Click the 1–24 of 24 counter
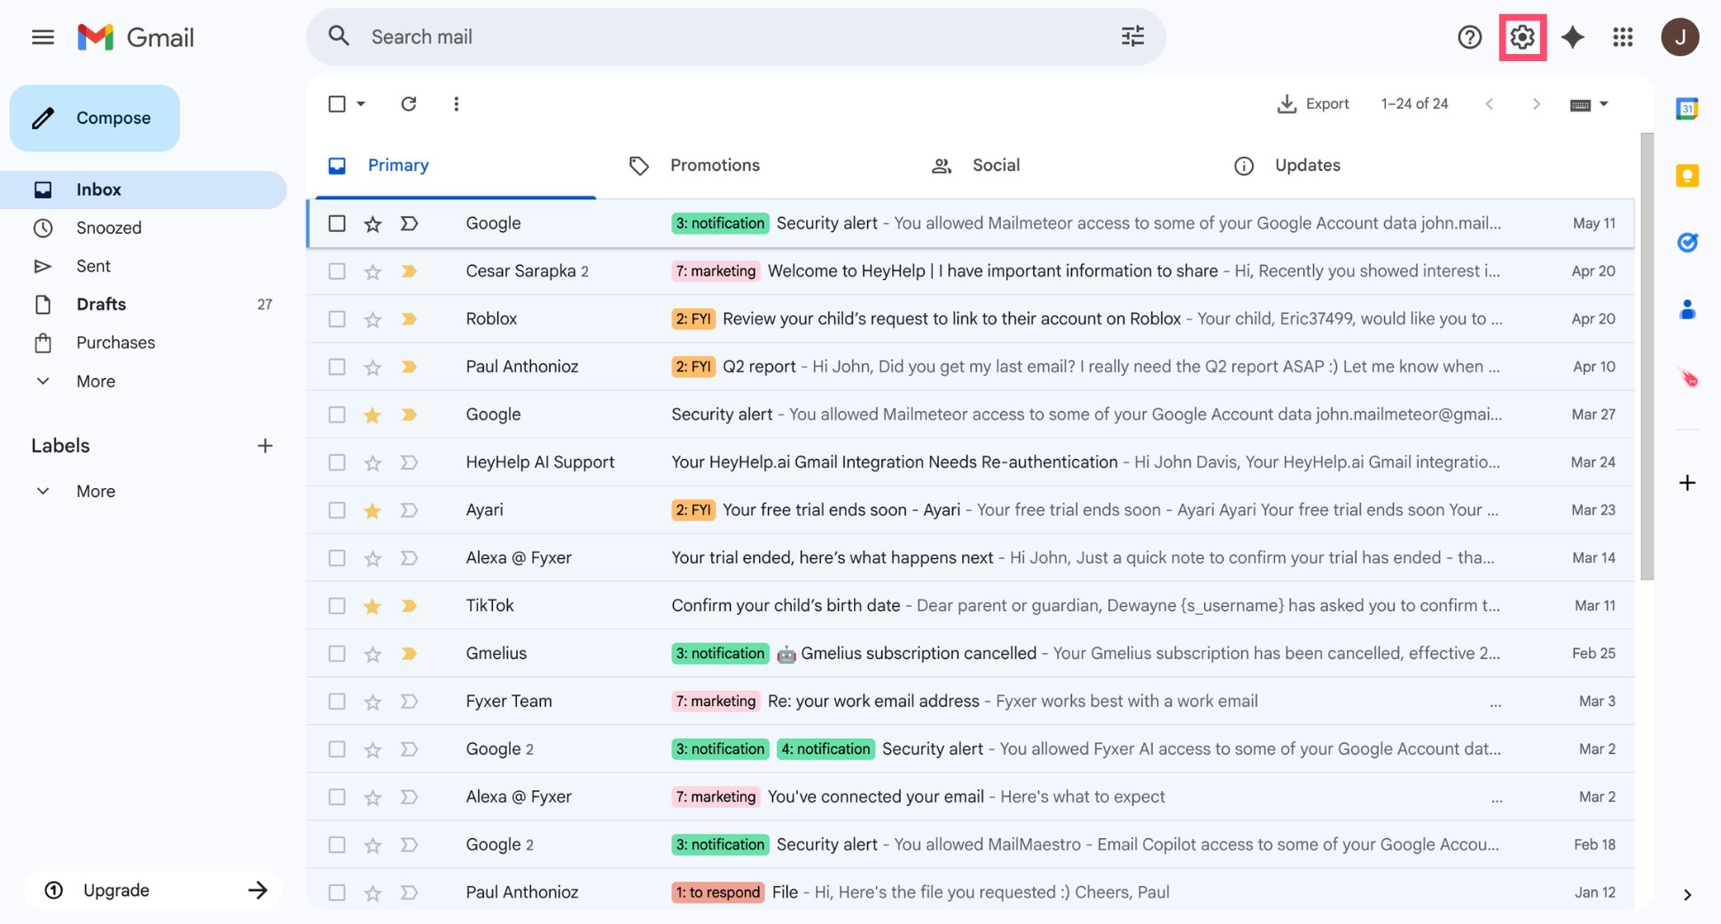Viewport: 1721px width, 924px height. pyautogui.click(x=1414, y=104)
